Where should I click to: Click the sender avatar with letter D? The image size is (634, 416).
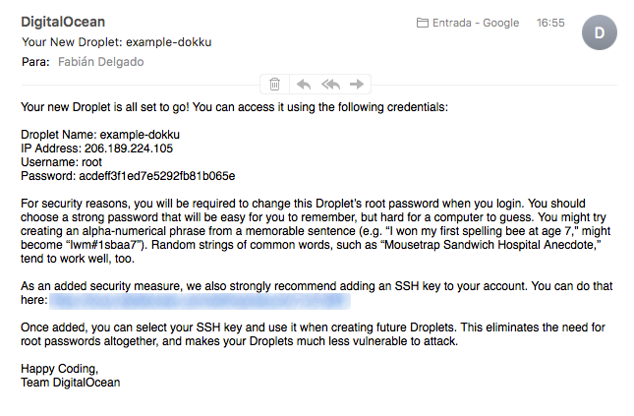[600, 33]
